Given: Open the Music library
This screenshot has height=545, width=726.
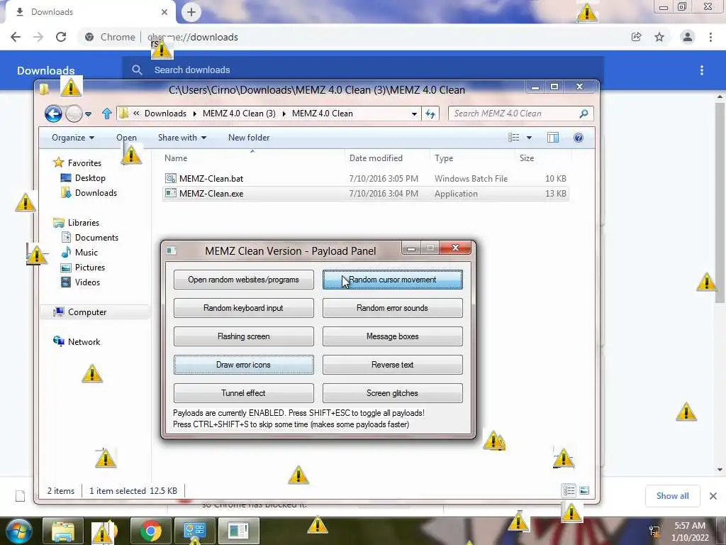Looking at the screenshot, I should [x=86, y=252].
